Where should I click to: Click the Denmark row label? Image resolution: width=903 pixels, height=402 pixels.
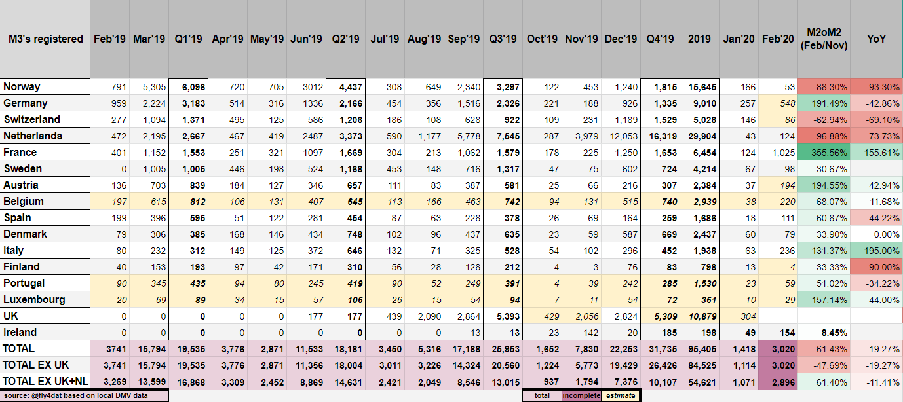point(45,234)
